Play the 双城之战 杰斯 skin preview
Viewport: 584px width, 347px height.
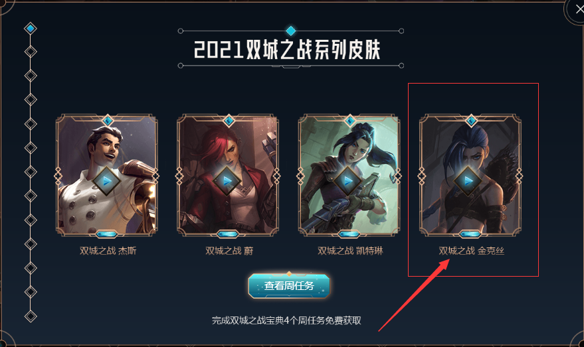(x=106, y=181)
